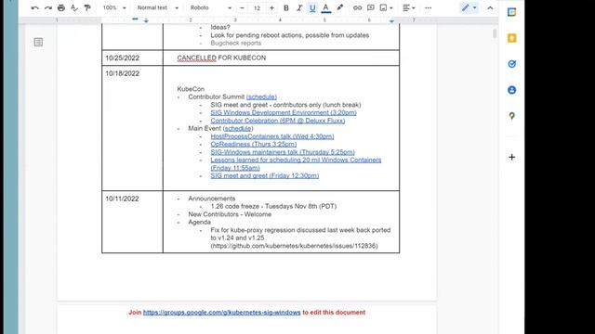Screen dimensions: 595x334
Task: Insert a link from the toolbar
Action: click(x=357, y=8)
